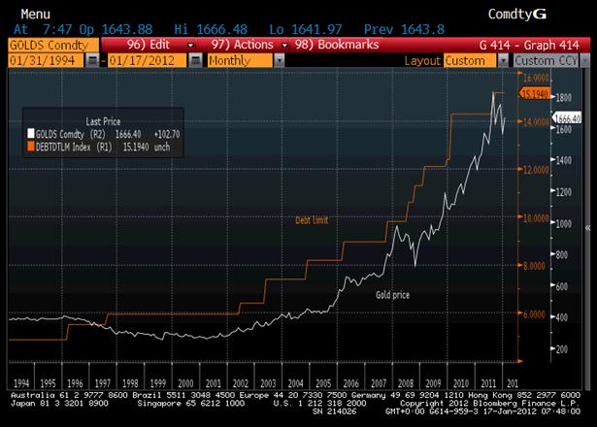Open the 96) Edit menu
The image size is (597, 427).
pos(149,45)
